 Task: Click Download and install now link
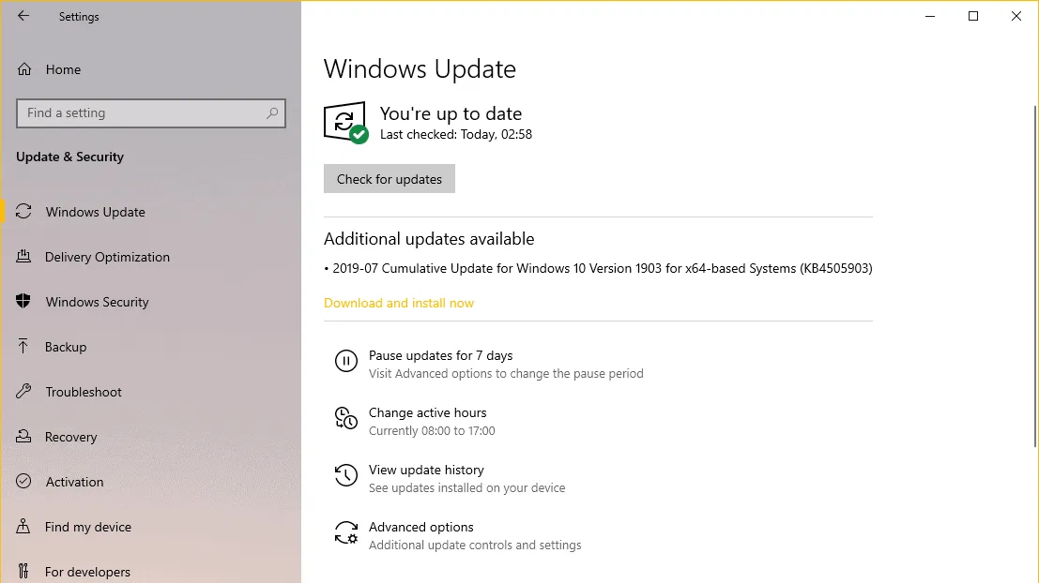(398, 303)
